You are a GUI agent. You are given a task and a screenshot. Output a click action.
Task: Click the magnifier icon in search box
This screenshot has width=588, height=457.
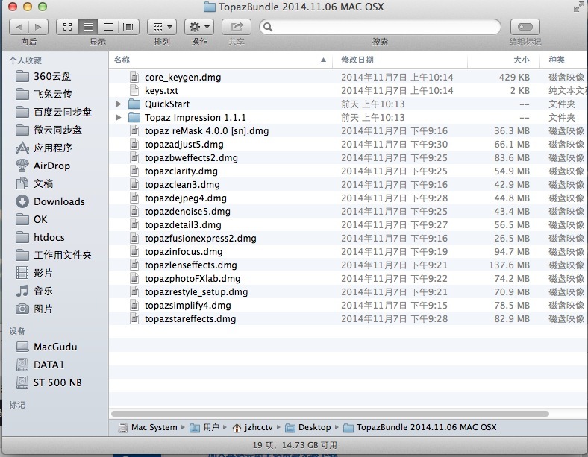(x=268, y=27)
